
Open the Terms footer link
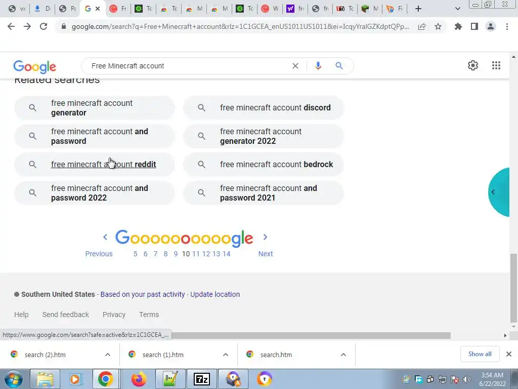pos(149,315)
